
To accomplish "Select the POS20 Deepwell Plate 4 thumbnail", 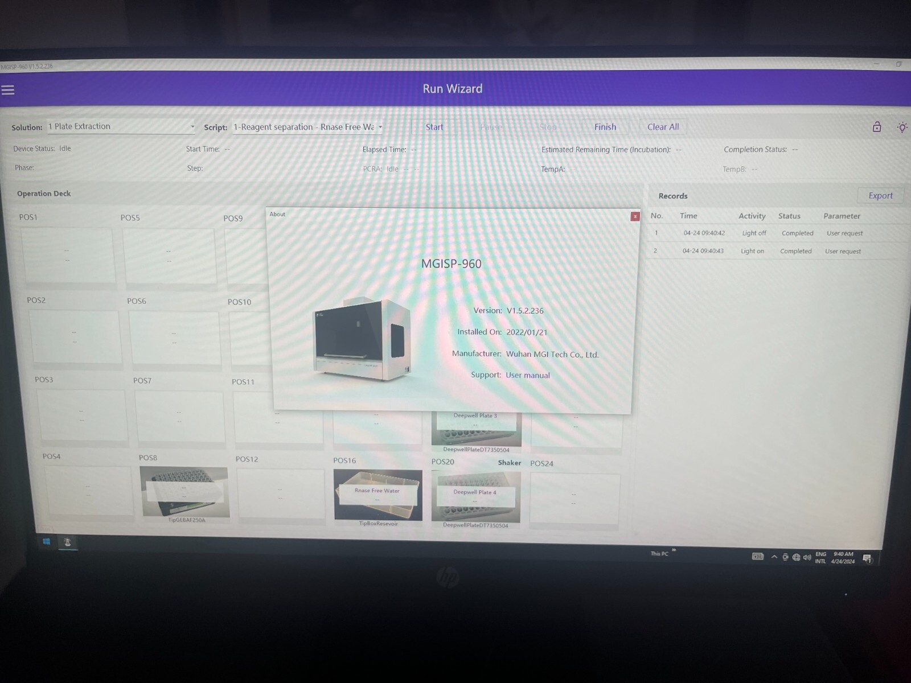I will point(476,497).
